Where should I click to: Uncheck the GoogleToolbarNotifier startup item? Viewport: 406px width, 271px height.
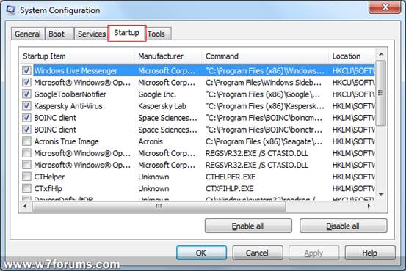click(x=26, y=94)
